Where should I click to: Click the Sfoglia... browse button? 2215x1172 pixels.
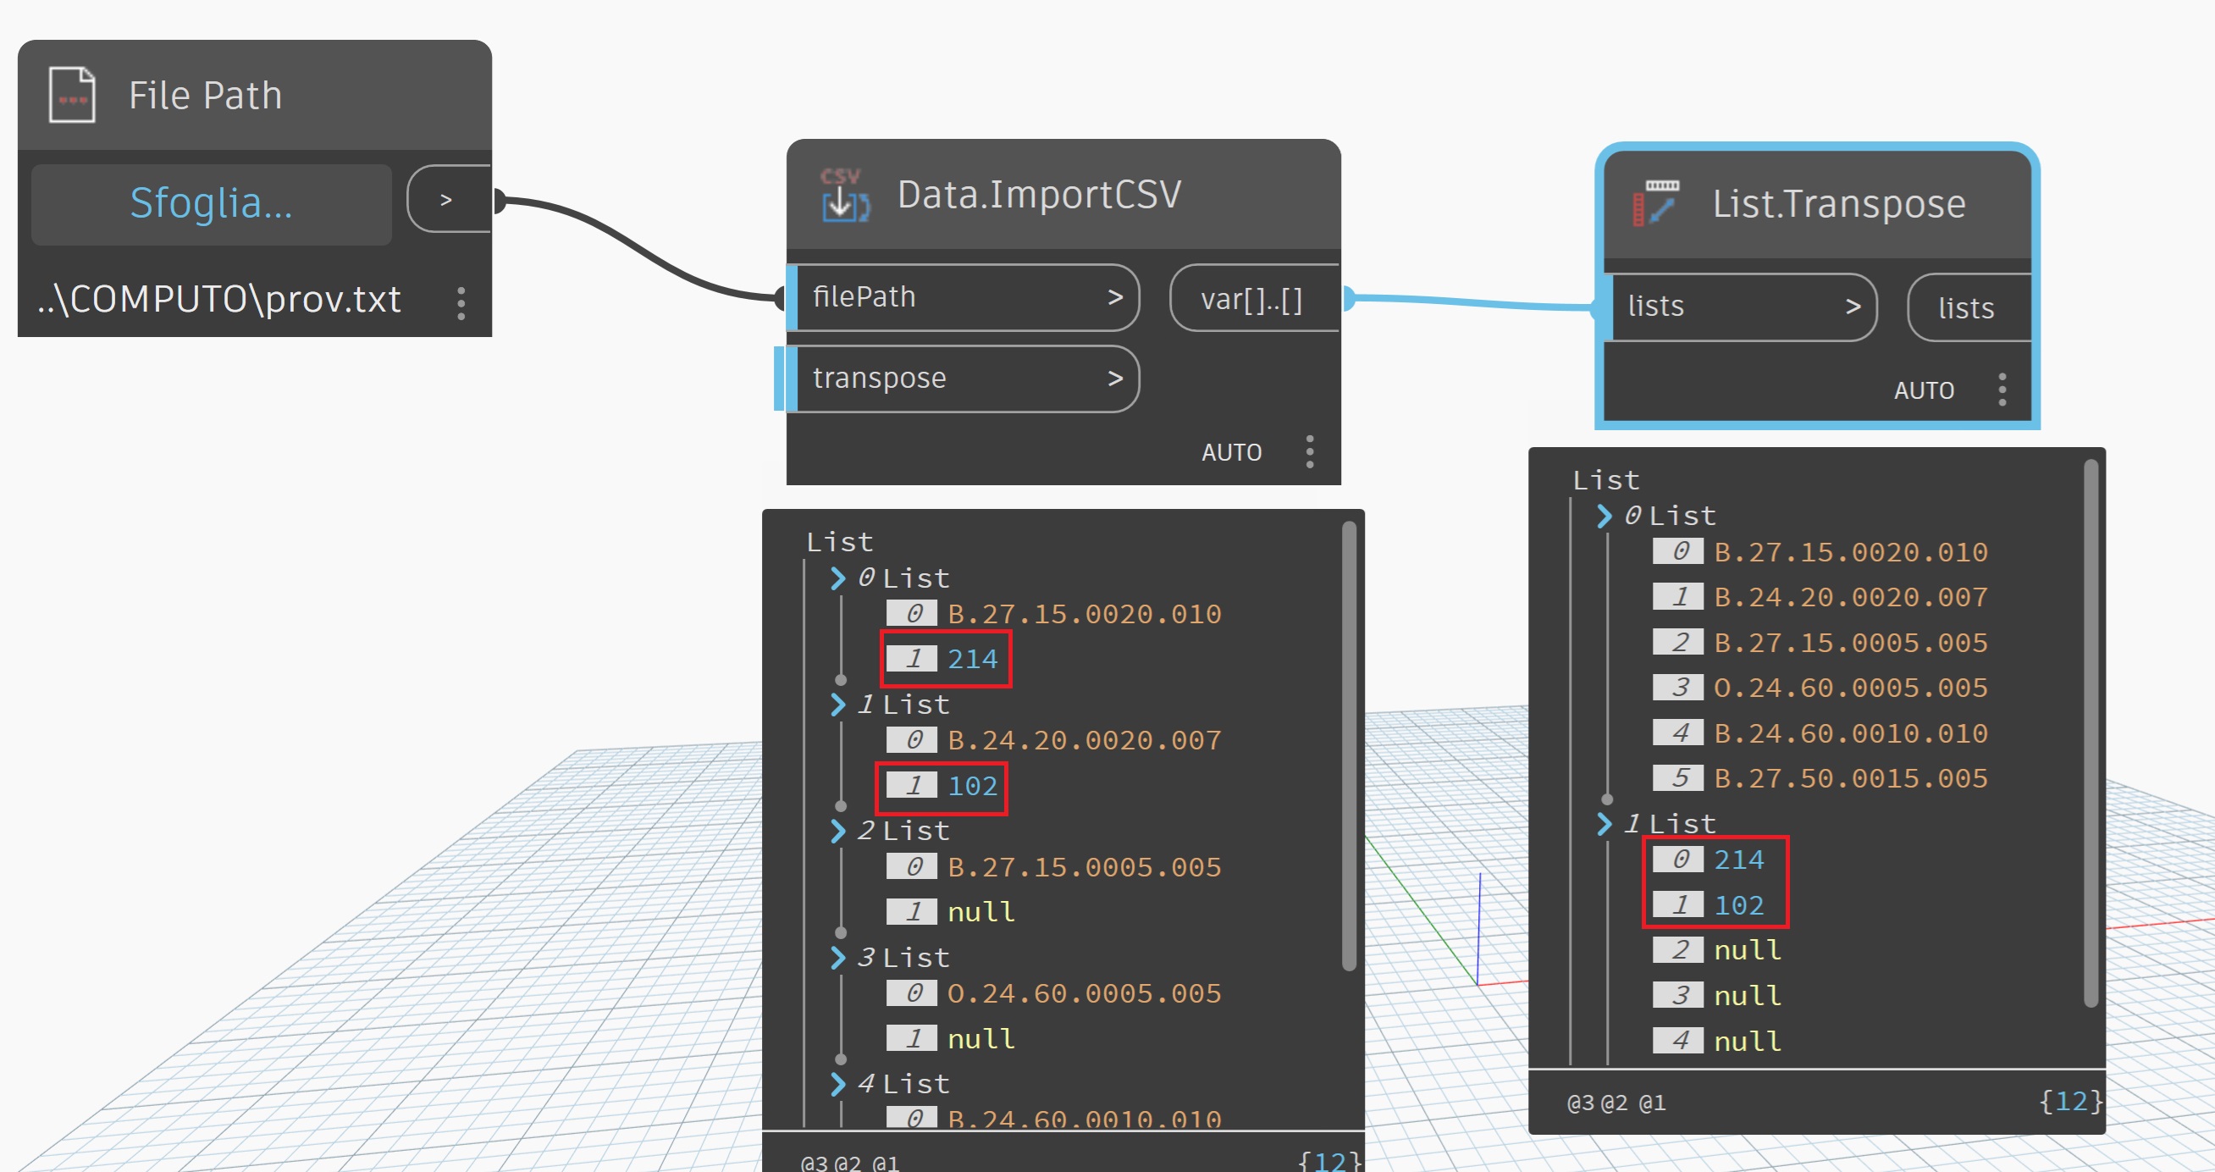212,204
